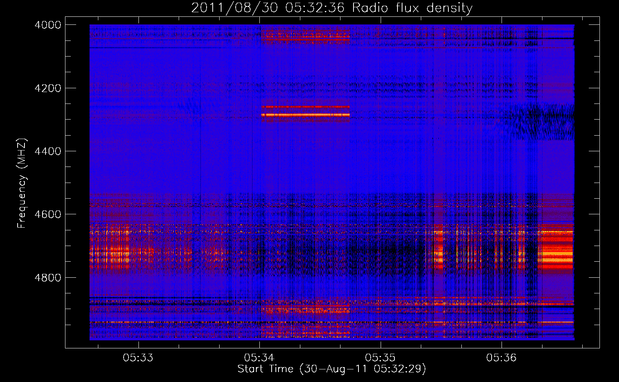
Task: Click the bright yellow burst block near 4700 MHz at far right
Action: pos(557,250)
